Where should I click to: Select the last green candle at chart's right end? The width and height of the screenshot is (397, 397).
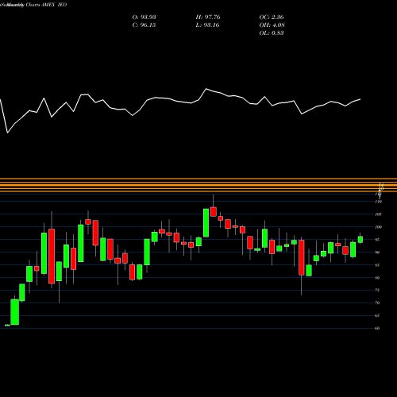pos(360,239)
